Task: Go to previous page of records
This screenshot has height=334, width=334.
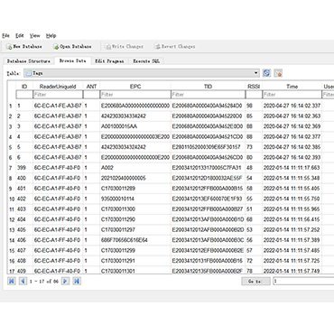Action: 23,281
